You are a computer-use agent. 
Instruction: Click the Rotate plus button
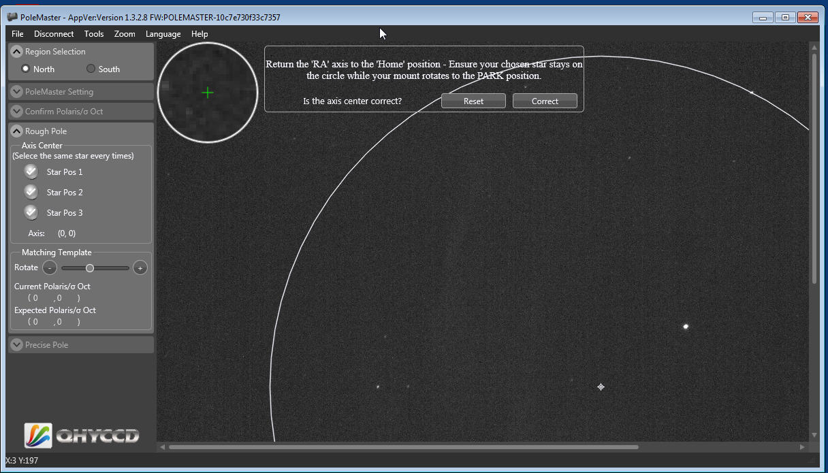[140, 268]
